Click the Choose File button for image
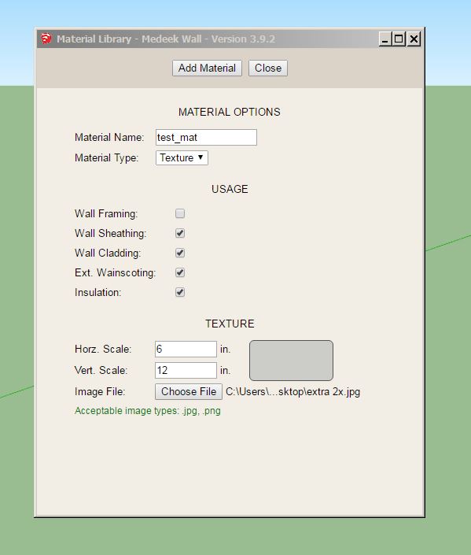 [x=189, y=391]
